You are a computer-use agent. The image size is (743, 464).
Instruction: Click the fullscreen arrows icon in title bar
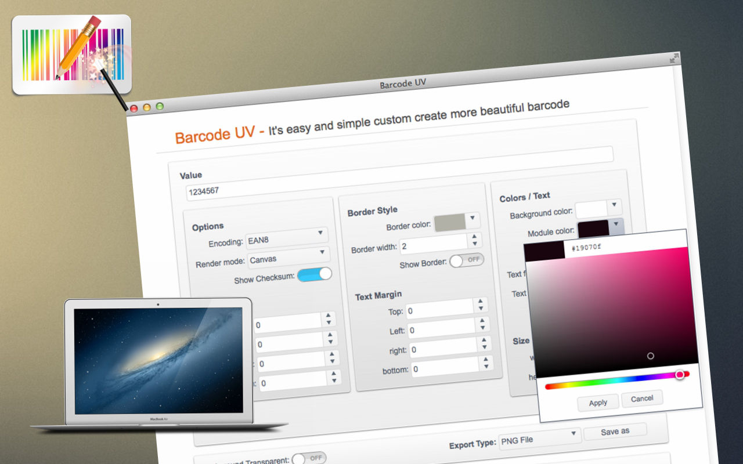[x=675, y=57]
